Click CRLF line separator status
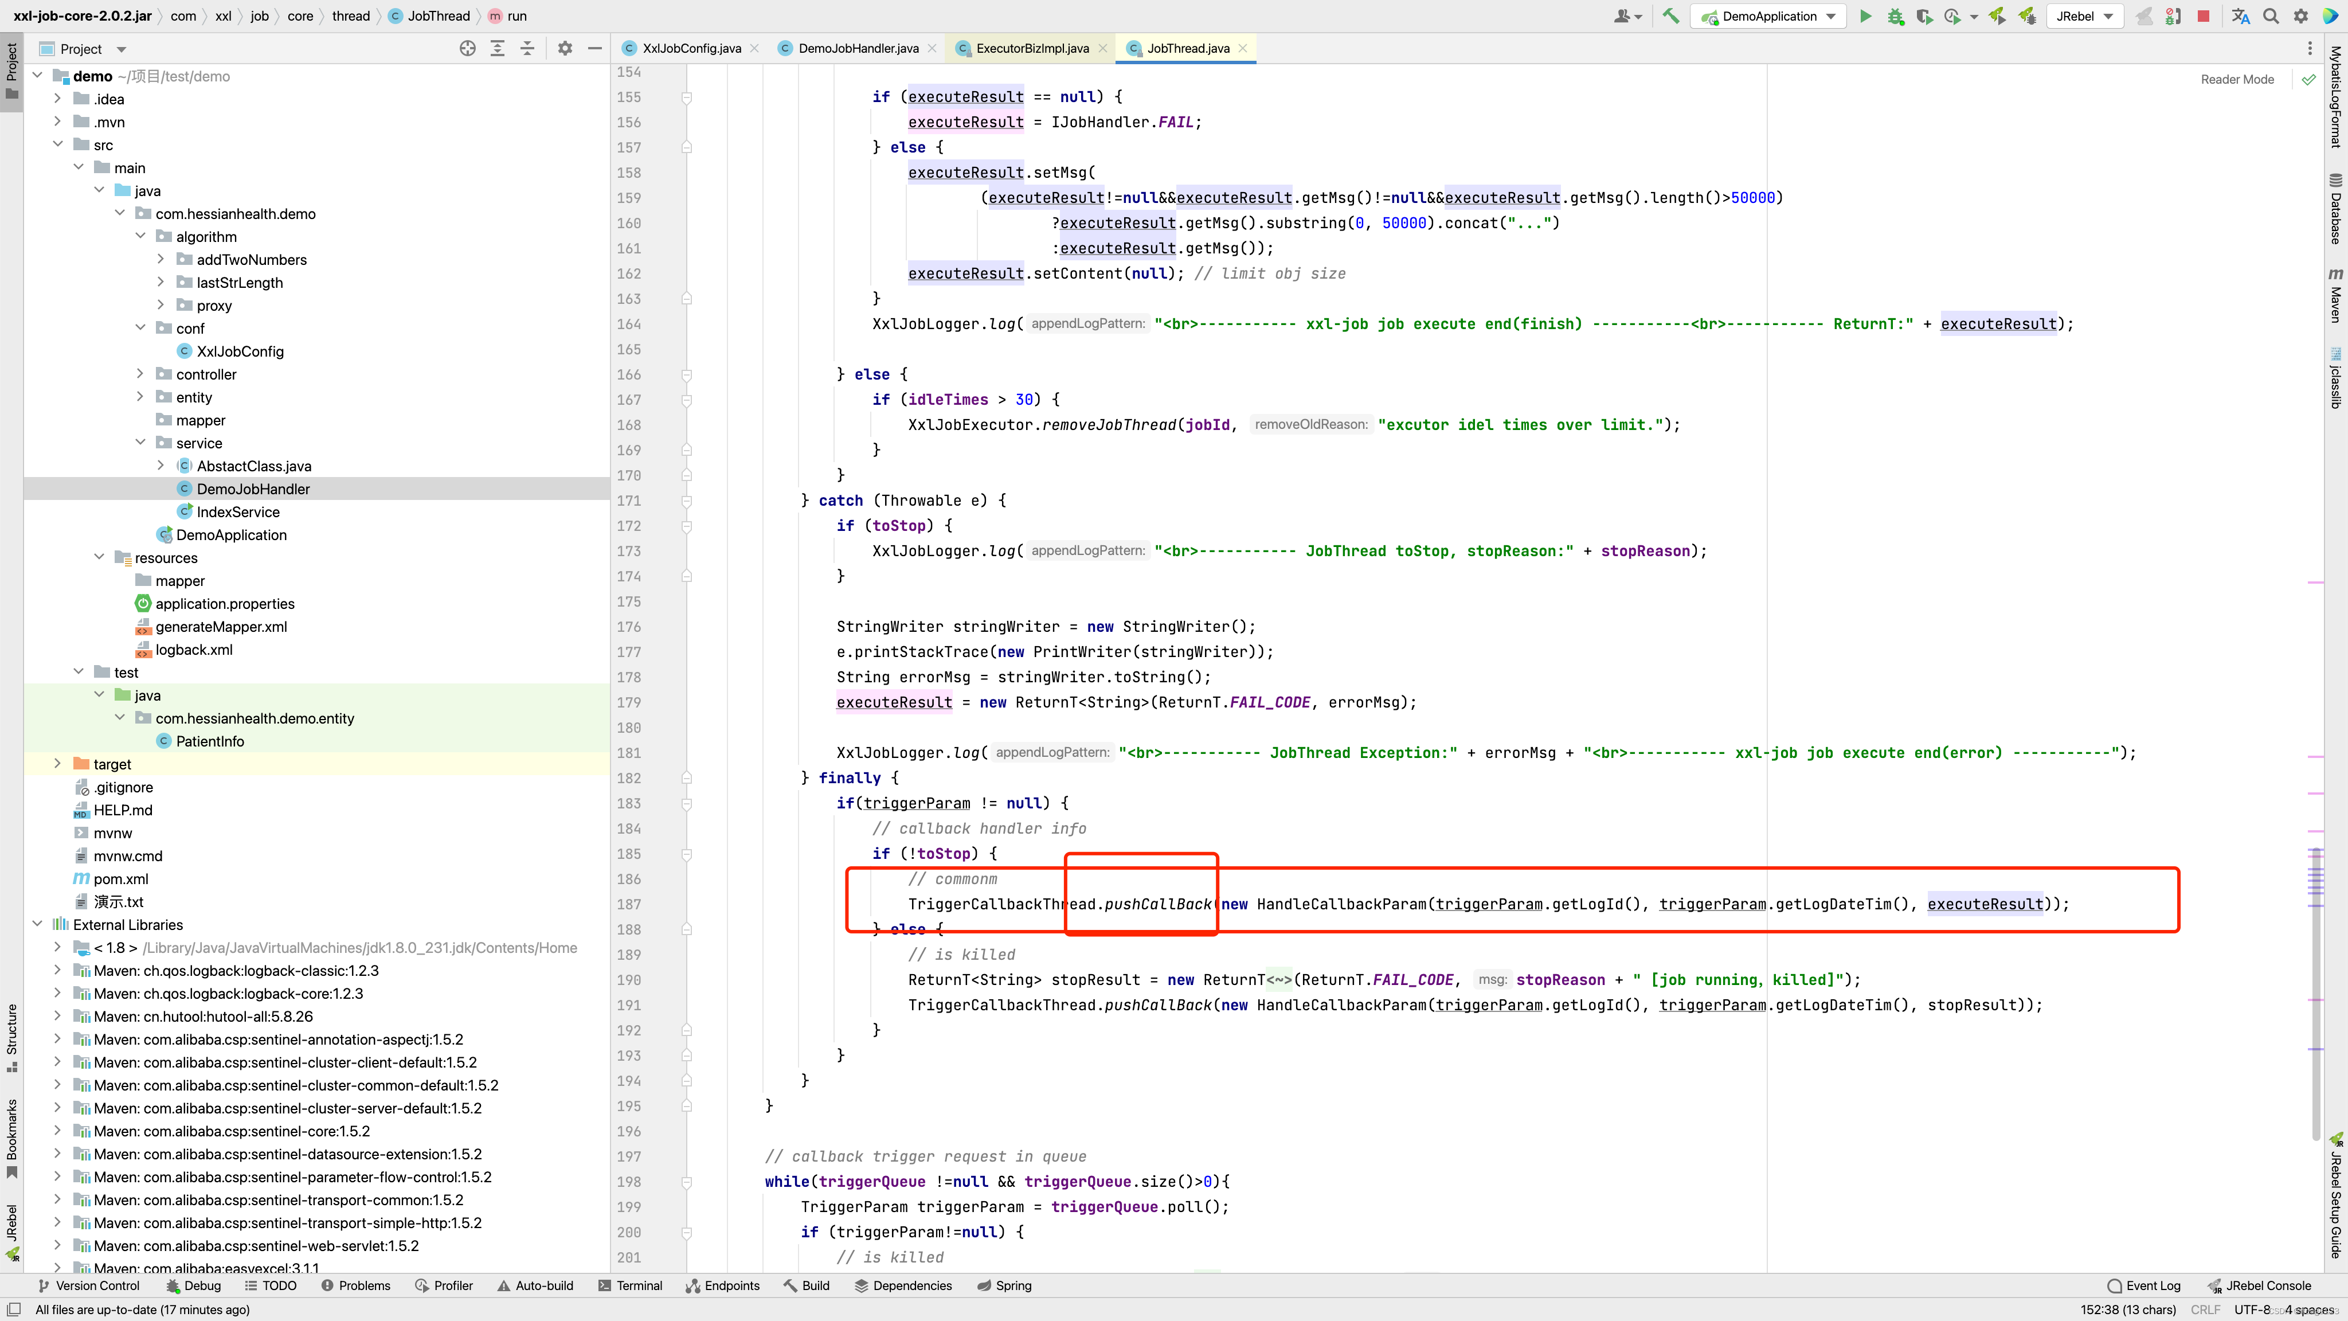 coord(2205,1309)
